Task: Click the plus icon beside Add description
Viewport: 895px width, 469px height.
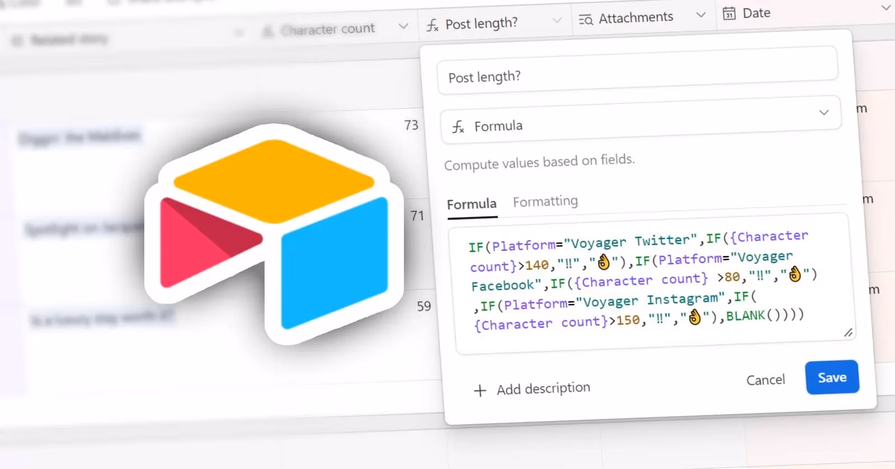Action: tap(480, 390)
